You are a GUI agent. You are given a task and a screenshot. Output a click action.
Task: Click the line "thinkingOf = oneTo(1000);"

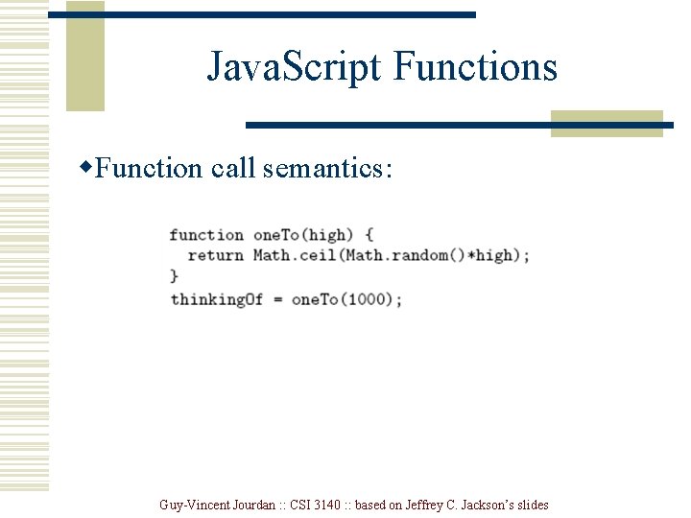(286, 300)
